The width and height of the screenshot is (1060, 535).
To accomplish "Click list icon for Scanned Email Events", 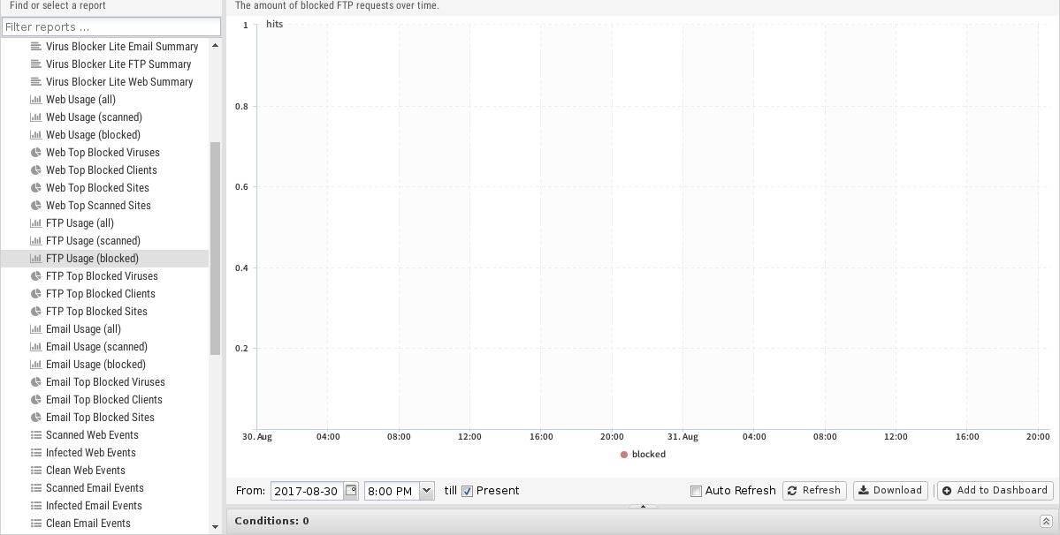I will [x=36, y=488].
